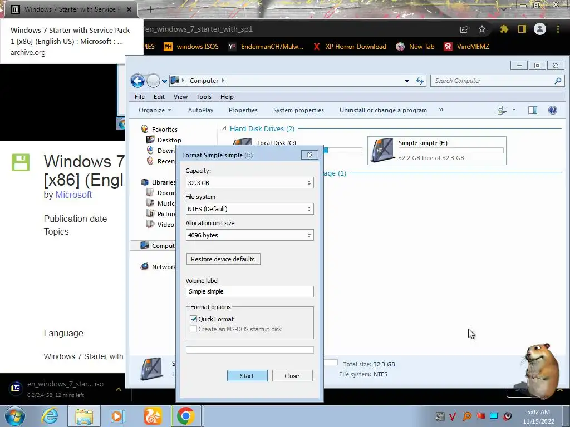Image resolution: width=570 pixels, height=427 pixels.
Task: Toggle Chrome side panel icon
Action: [x=522, y=29]
